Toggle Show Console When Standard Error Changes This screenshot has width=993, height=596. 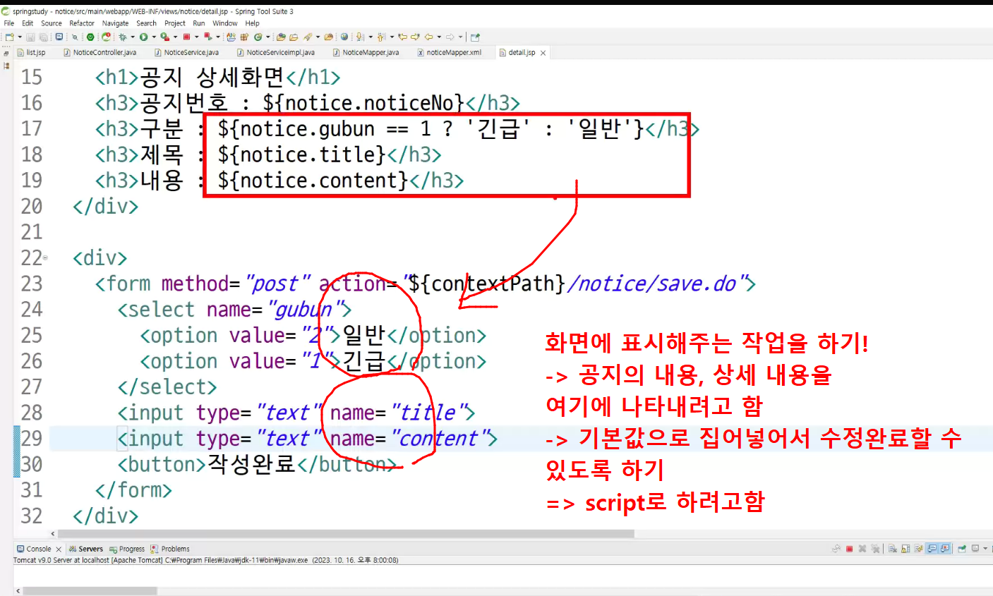944,549
